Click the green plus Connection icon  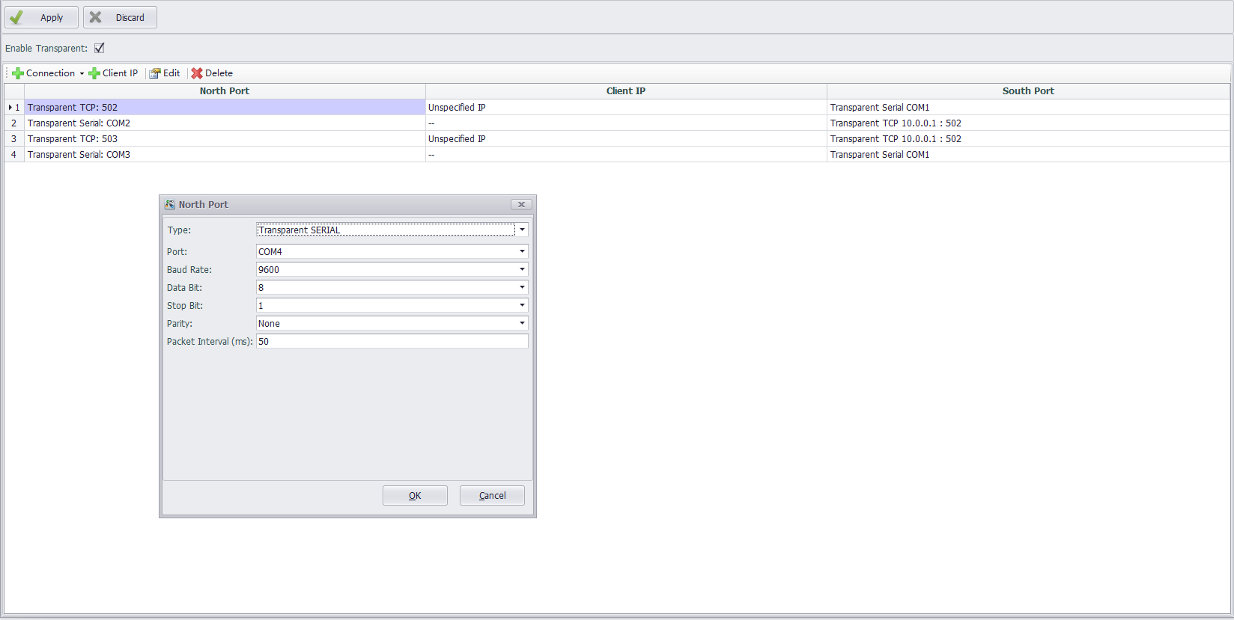tap(18, 73)
